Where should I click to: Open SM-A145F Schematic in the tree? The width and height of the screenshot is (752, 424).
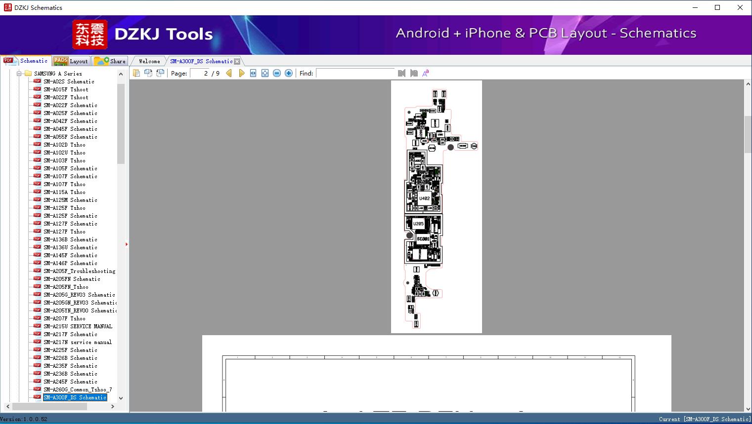pyautogui.click(x=70, y=255)
